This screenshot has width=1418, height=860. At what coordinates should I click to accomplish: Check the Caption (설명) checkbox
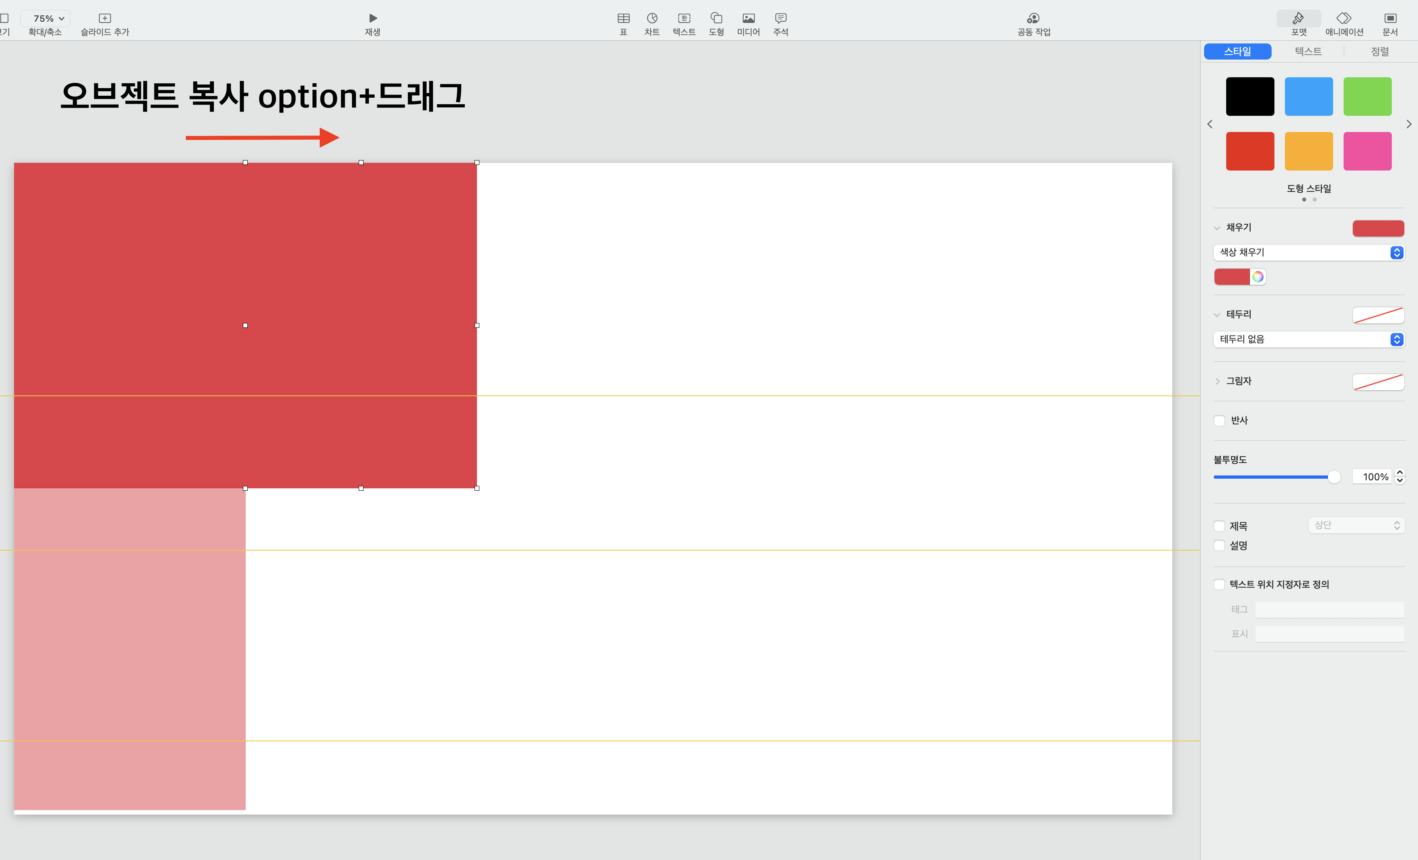[1219, 545]
